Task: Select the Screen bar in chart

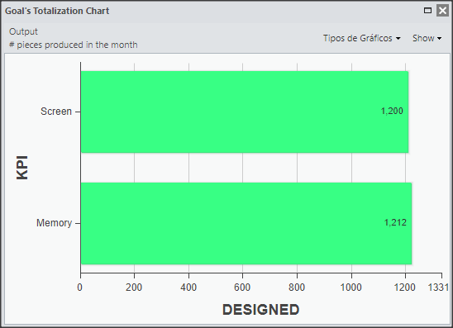Action: tap(245, 112)
